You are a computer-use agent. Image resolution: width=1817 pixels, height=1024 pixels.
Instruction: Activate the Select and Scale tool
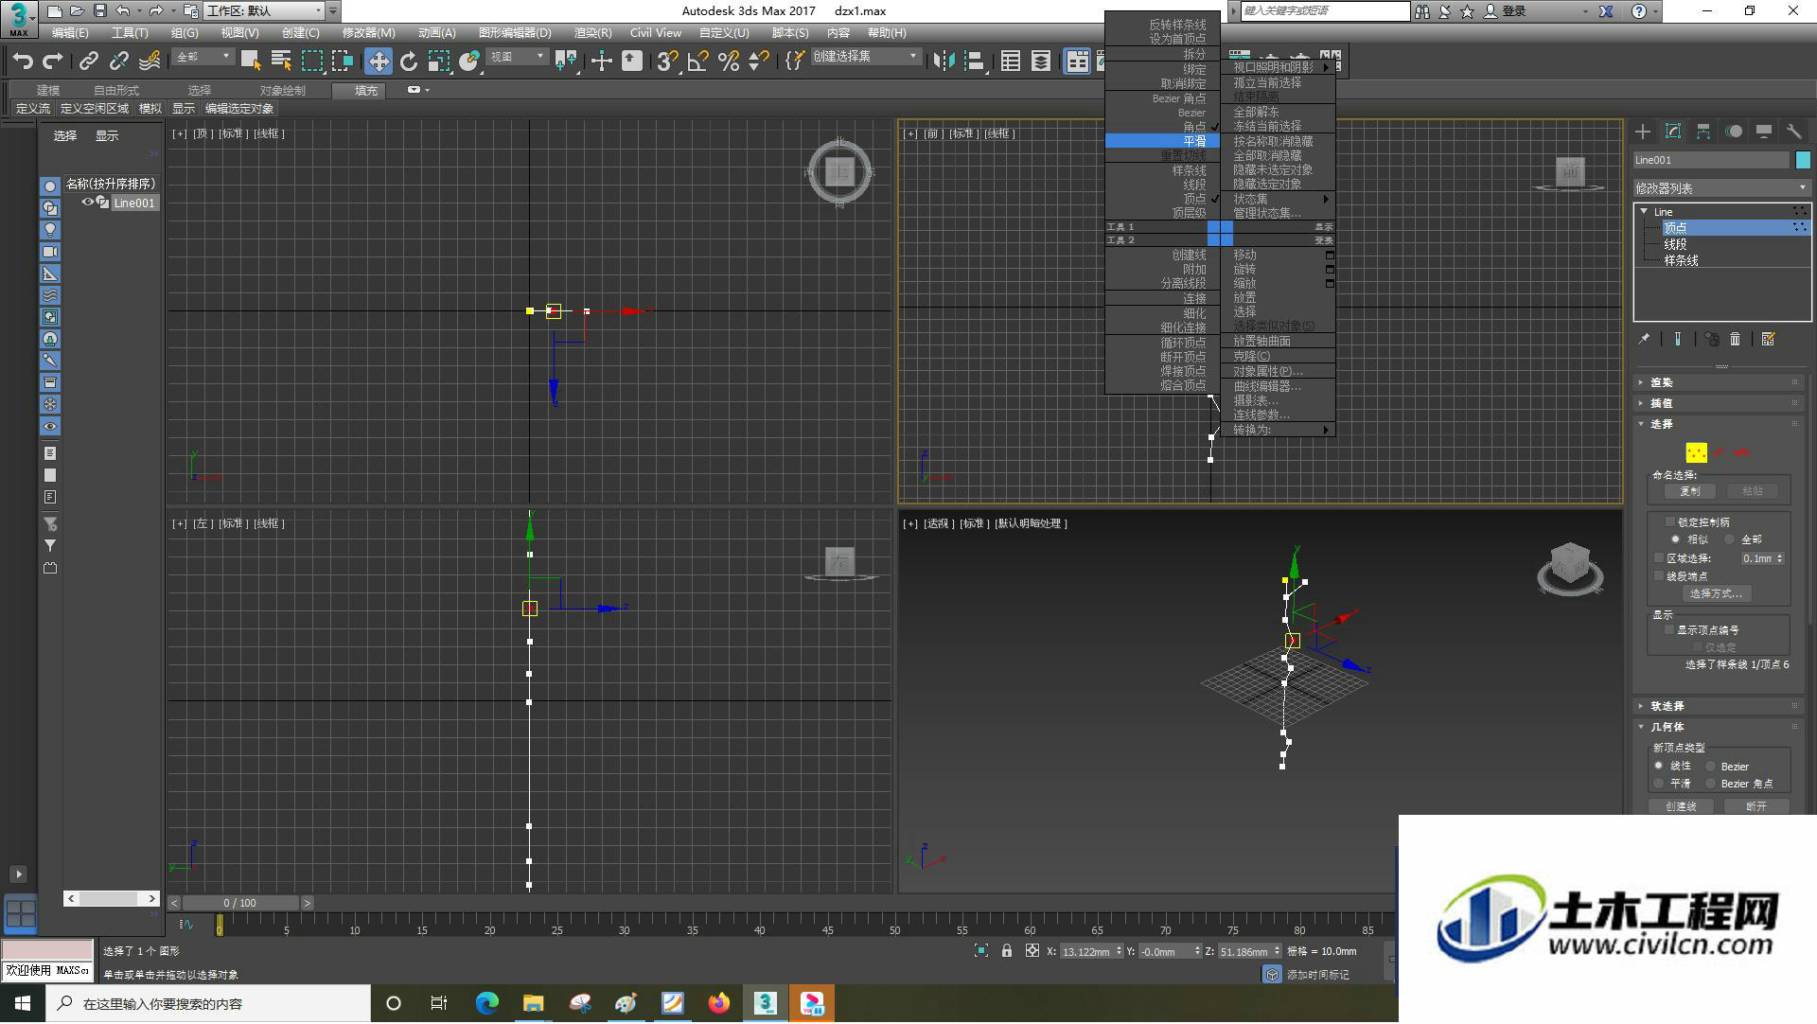click(438, 62)
